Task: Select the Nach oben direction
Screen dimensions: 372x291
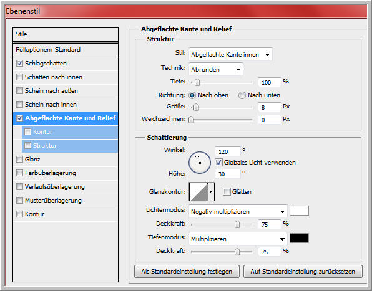Action: tap(192, 95)
